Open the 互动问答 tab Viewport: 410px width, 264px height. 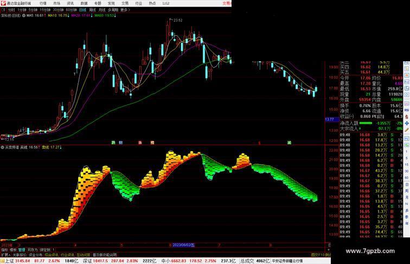[x=84, y=255]
